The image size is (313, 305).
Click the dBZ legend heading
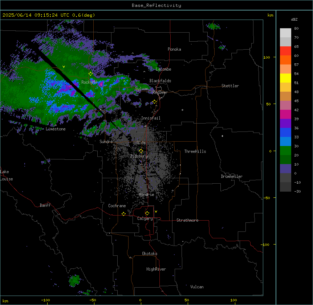(x=294, y=19)
